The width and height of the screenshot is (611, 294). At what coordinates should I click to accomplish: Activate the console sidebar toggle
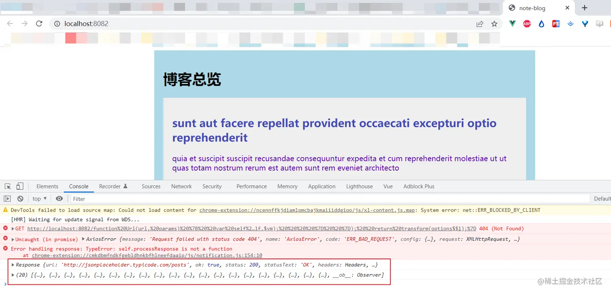click(6, 198)
